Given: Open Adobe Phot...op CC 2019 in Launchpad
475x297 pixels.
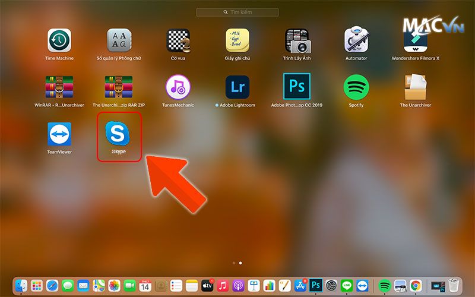Looking at the screenshot, I should [297, 86].
